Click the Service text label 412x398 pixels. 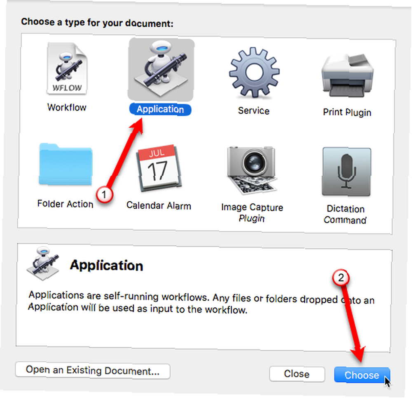(253, 111)
